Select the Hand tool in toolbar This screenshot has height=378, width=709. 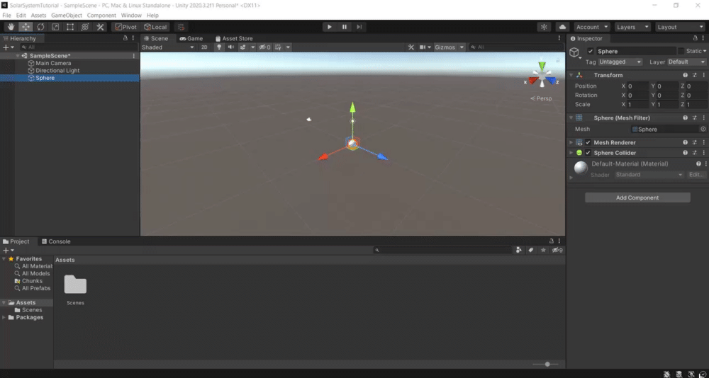pyautogui.click(x=11, y=27)
